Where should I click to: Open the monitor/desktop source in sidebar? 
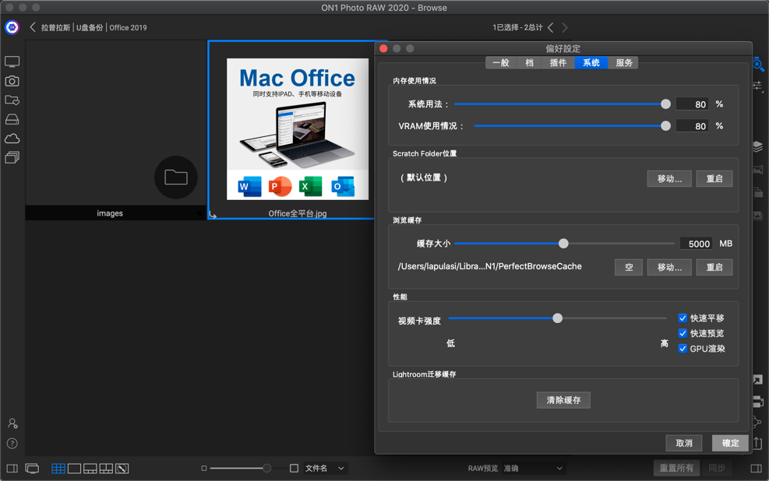point(12,61)
